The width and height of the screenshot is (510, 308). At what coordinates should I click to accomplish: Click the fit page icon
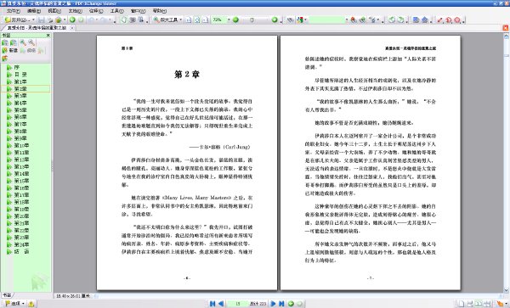pyautogui.click(x=197, y=20)
